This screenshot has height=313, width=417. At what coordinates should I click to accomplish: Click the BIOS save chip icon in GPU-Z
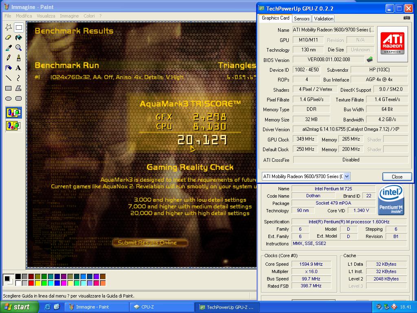tap(370, 60)
